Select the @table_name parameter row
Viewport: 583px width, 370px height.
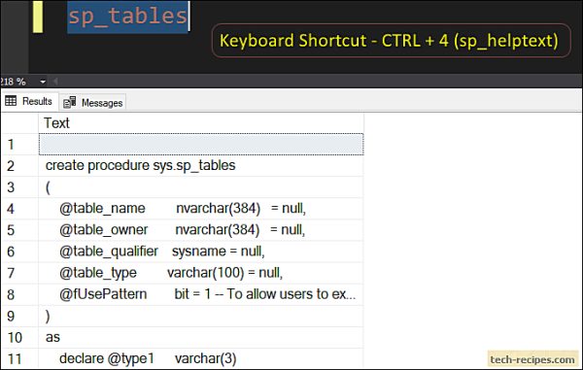tap(201, 209)
